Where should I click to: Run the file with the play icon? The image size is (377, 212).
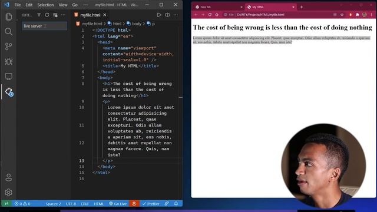(x=159, y=15)
